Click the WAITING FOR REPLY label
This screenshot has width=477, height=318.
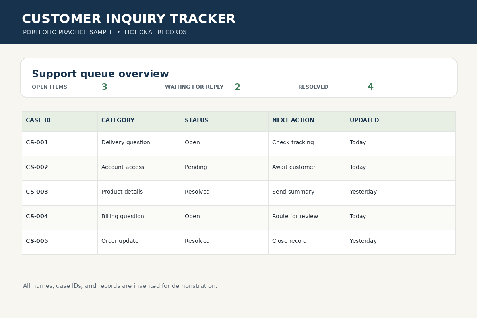click(x=194, y=87)
